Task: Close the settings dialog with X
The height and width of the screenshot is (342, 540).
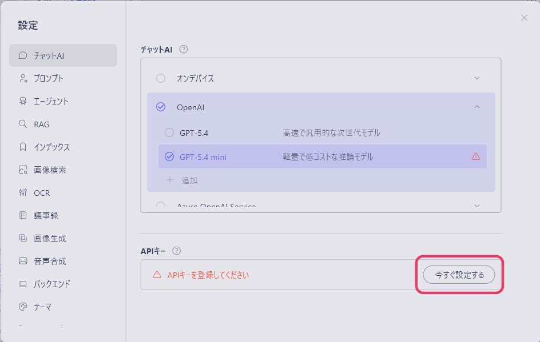Action: [x=524, y=18]
